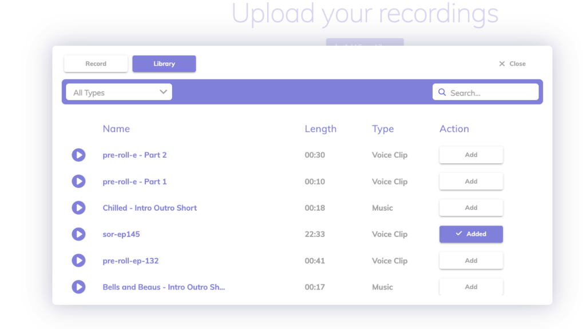Add pre-roll-e - Part 2 to episode
The image size is (586, 329).
tap(471, 155)
